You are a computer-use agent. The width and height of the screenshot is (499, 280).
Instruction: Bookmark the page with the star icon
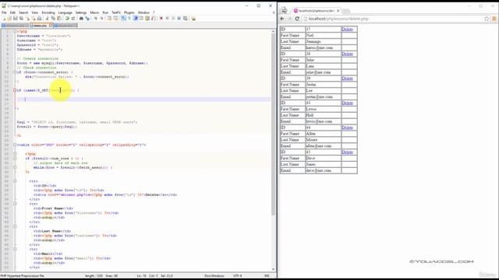click(x=487, y=19)
